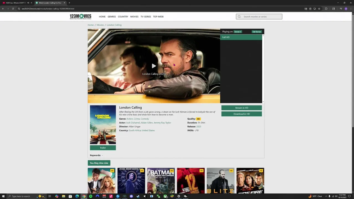The height and width of the screenshot is (199, 354).
Task: Open browser extensions puzzle icon
Action: point(326,9)
